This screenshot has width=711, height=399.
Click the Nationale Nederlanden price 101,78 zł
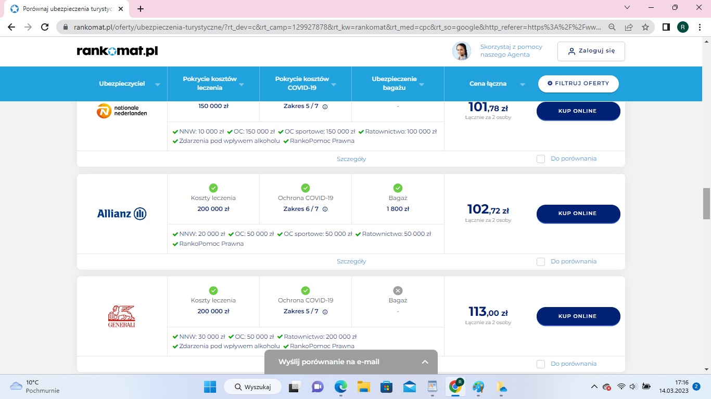(488, 107)
